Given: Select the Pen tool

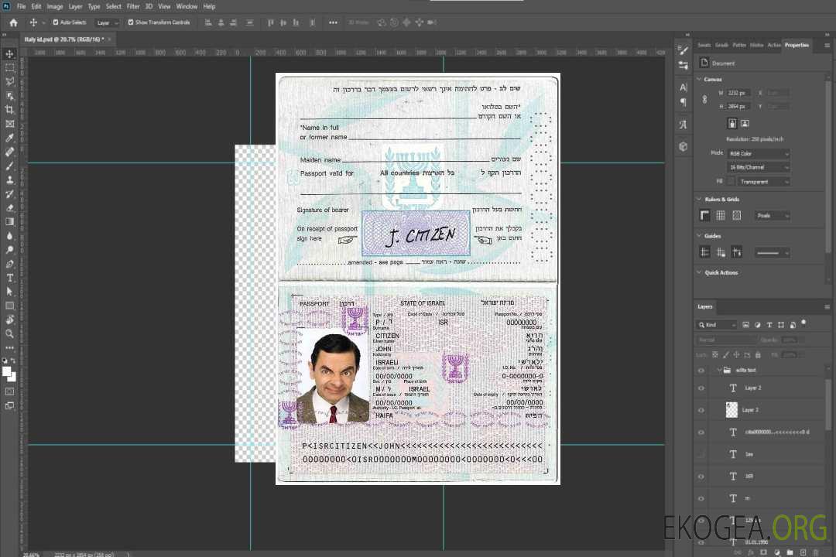Looking at the screenshot, I should coord(9,264).
